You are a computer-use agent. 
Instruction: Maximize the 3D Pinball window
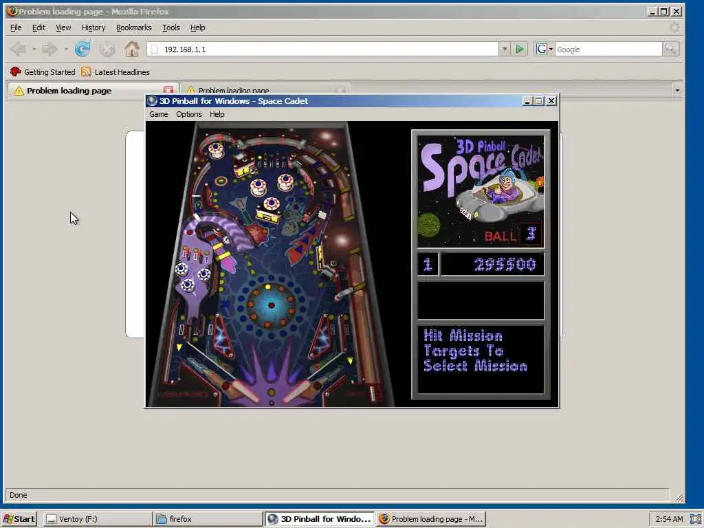pos(539,101)
